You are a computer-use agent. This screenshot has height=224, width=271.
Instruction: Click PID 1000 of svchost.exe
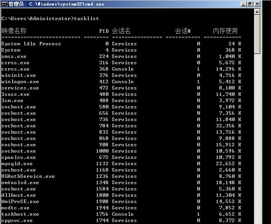coord(102,151)
